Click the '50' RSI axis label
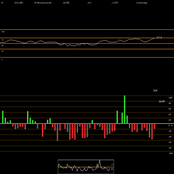174x174 pixels. click(x=2, y=46)
